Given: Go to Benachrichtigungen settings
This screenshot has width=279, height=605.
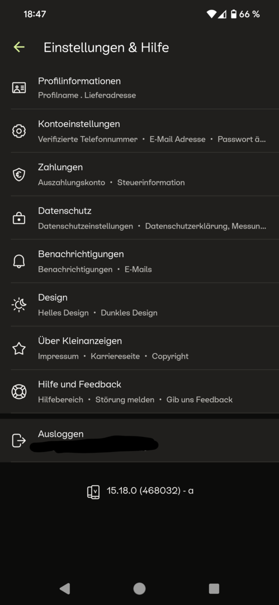Looking at the screenshot, I should pos(140,261).
